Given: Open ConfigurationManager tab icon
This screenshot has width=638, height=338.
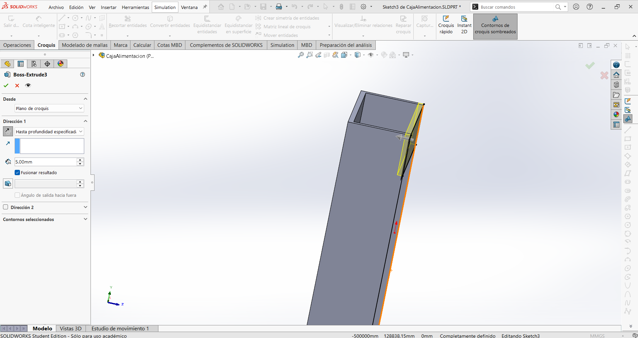Looking at the screenshot, I should coord(34,64).
